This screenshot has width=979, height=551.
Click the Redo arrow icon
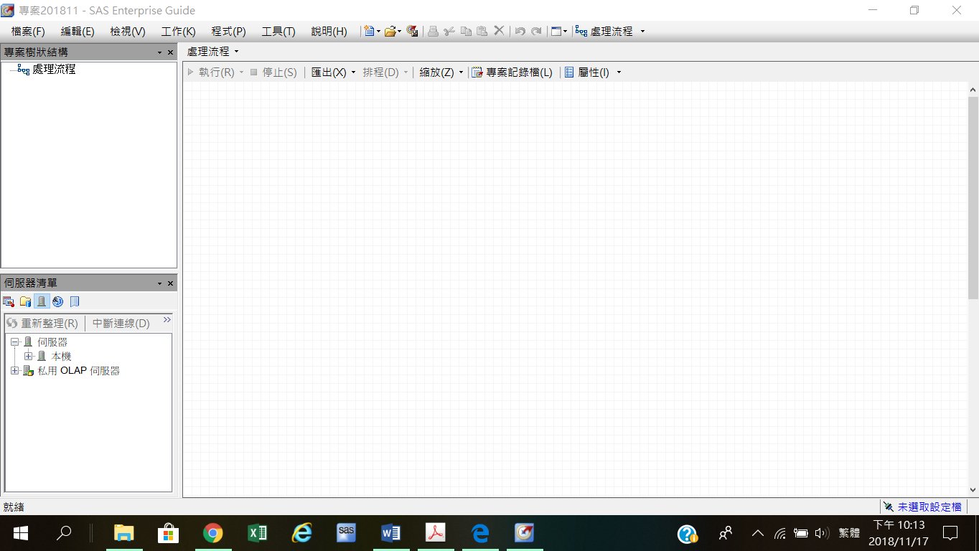point(536,32)
